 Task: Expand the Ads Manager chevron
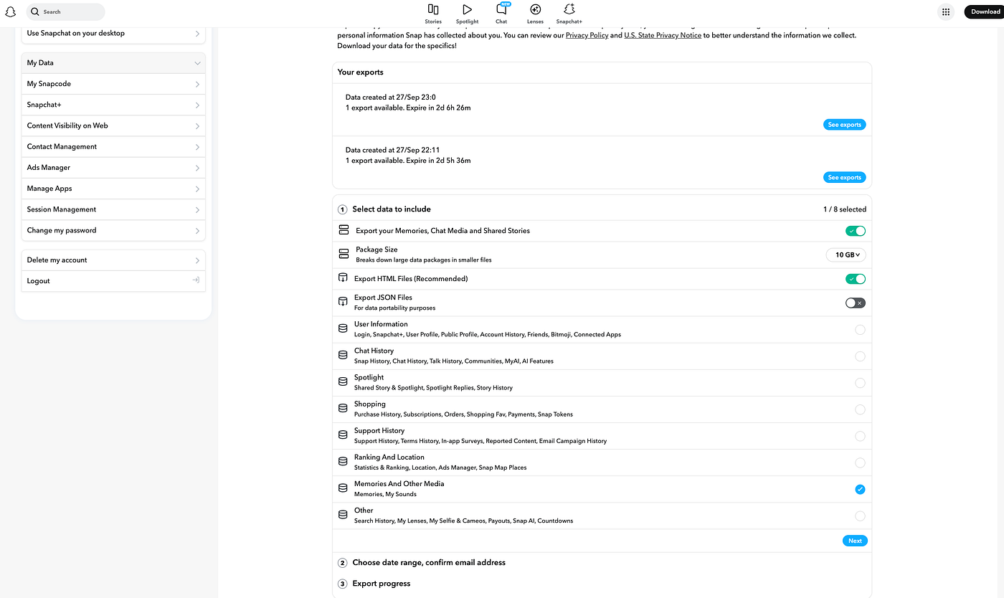pos(197,167)
